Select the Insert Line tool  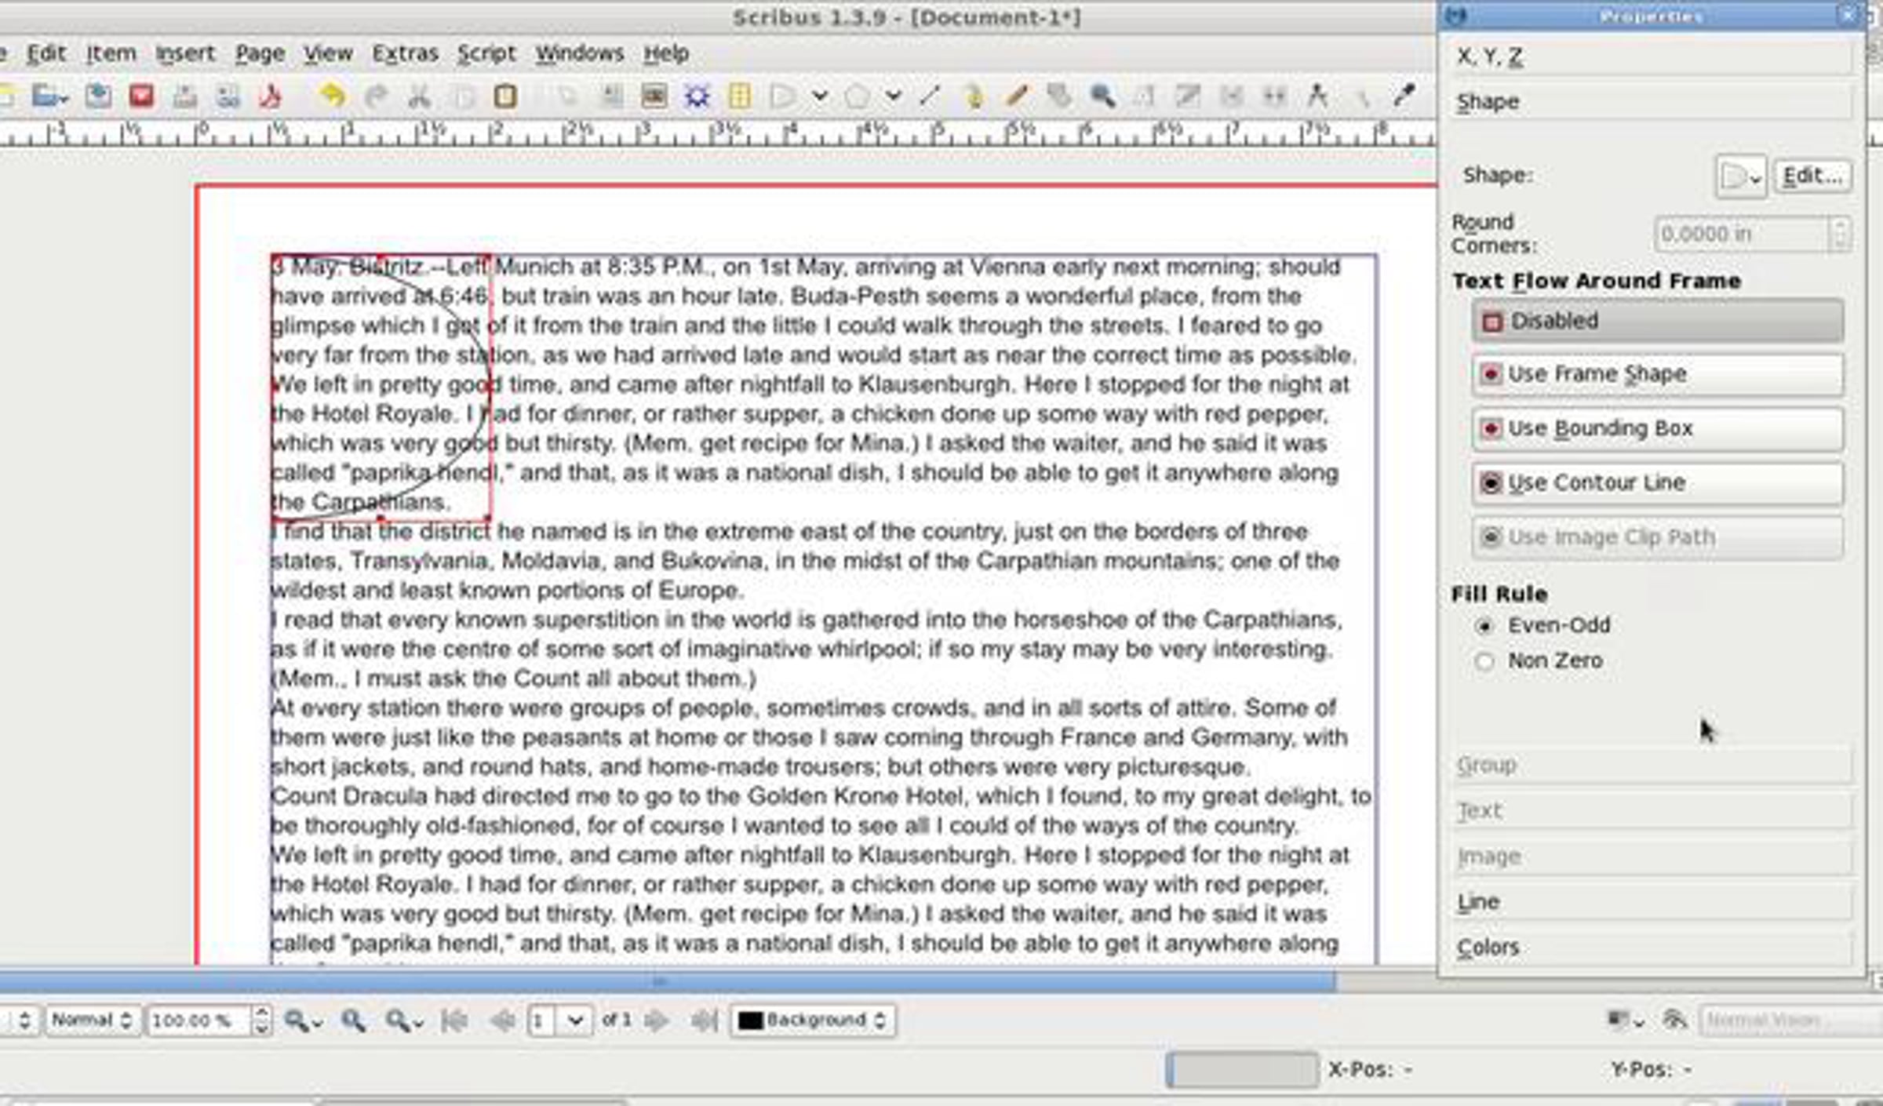[930, 96]
